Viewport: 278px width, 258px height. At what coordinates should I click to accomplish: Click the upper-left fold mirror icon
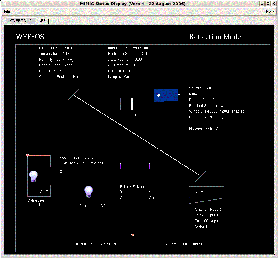74,94
